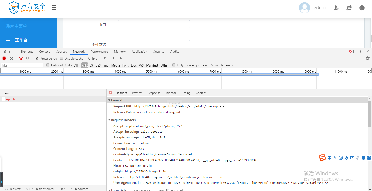Collapse the General section
The height and width of the screenshot is (191, 372).
tap(117, 100)
